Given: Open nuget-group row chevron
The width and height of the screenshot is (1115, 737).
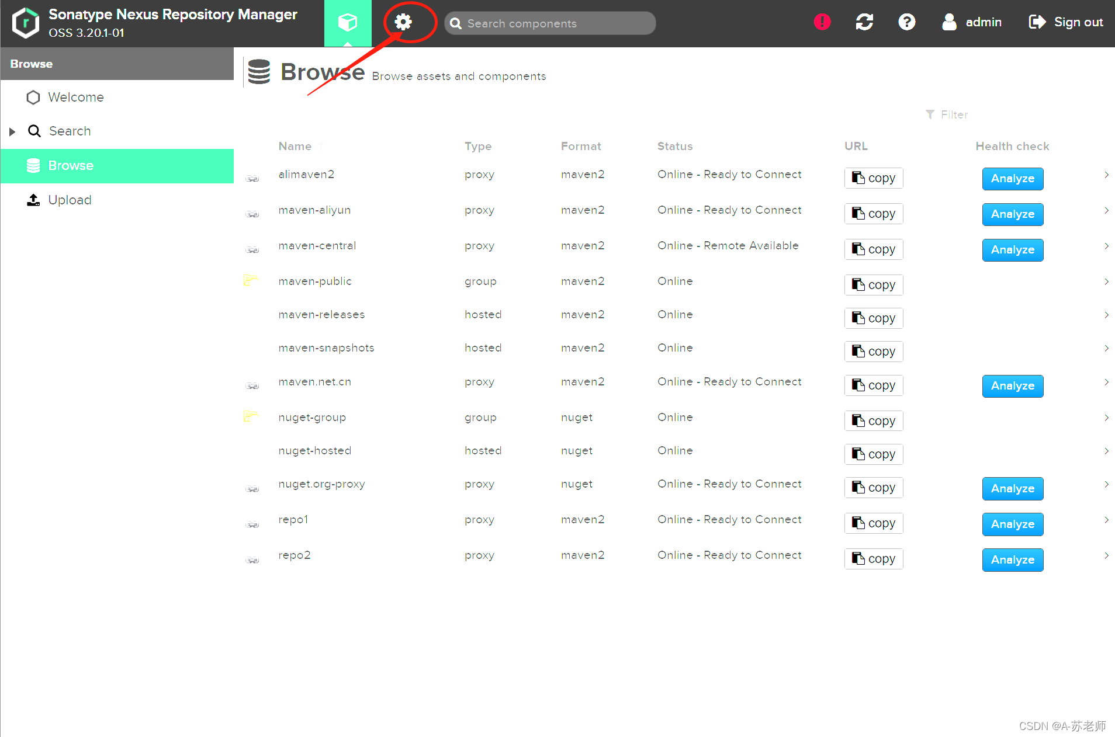Looking at the screenshot, I should pos(1106,418).
